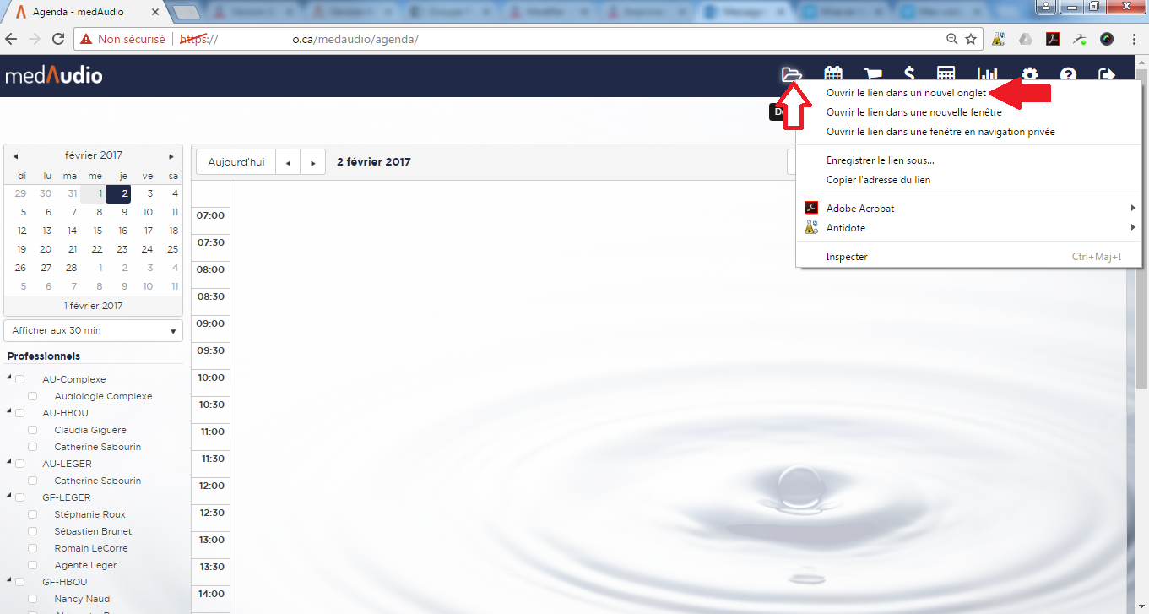Select February 15 in the mini calendar

pyautogui.click(x=98, y=231)
